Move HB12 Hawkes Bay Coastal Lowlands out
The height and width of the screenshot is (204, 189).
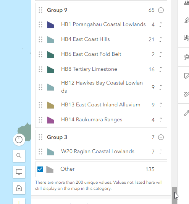[x=161, y=87]
